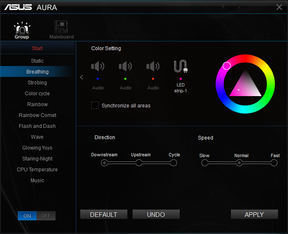Choose the Breathing lighting effect
Screen dimensions: 288x234
[x=38, y=72]
